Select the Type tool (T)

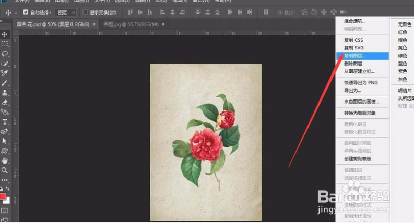click(5, 122)
